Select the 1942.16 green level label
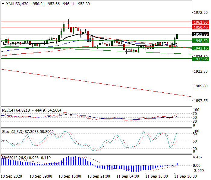 [201, 48]
